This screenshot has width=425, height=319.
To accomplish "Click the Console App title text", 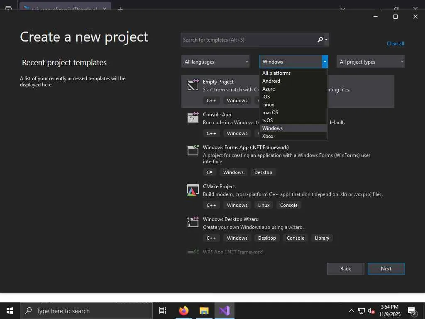I will [x=217, y=115].
